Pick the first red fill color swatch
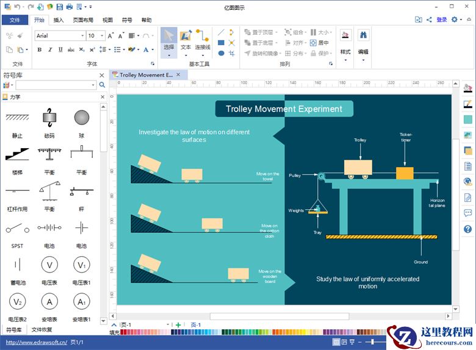 pyautogui.click(x=121, y=332)
